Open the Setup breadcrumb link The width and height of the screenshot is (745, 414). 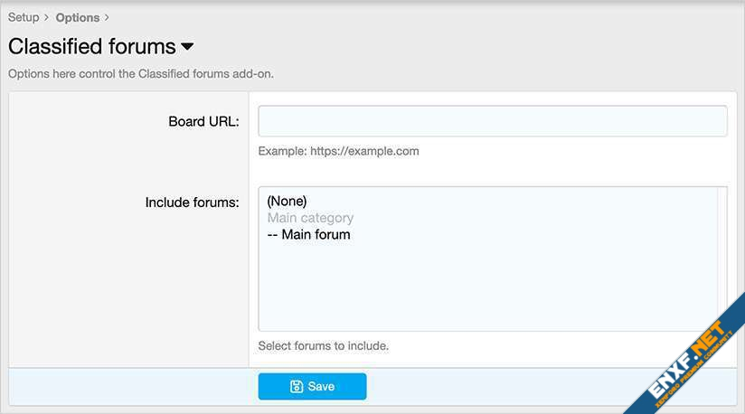pos(24,17)
